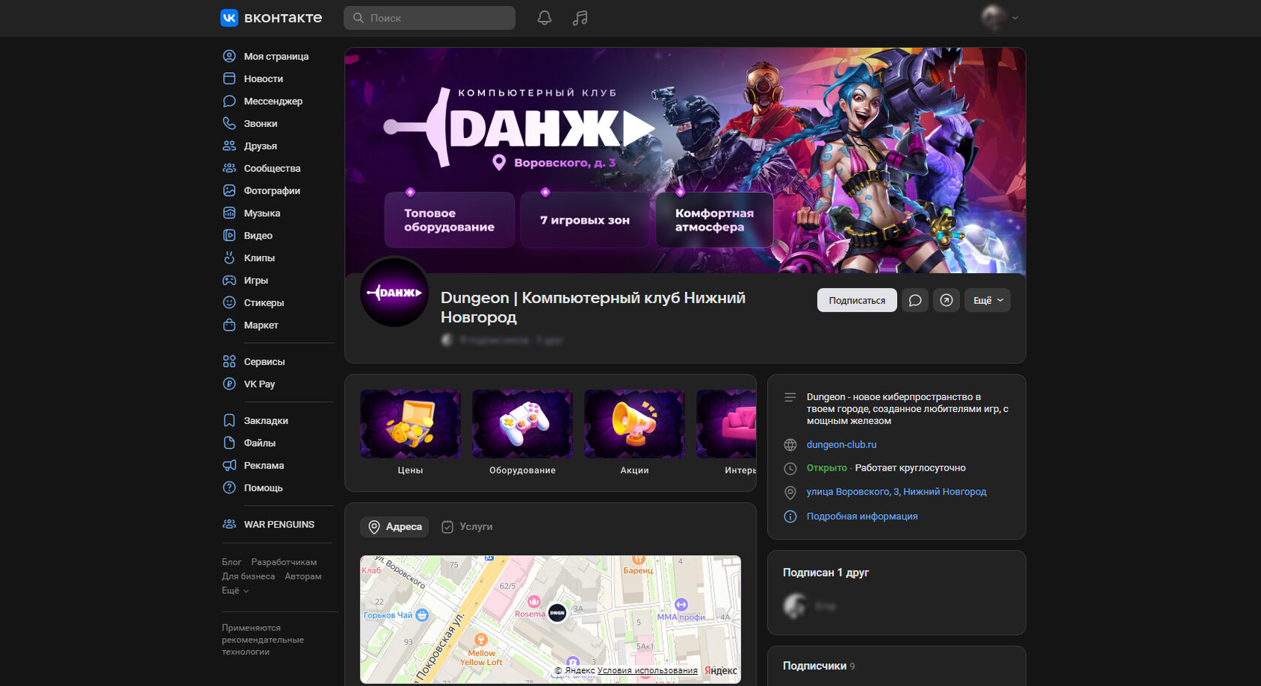Screen dimensions: 1261x686
Task: Click the VK logo icon
Action: click(229, 18)
